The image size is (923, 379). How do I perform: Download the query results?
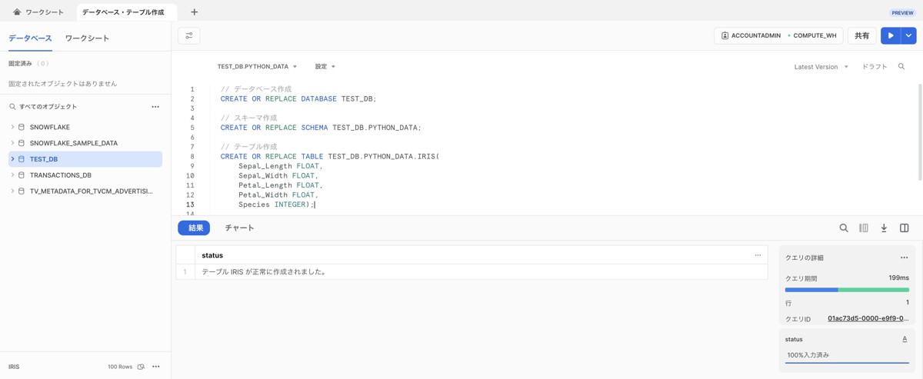click(x=884, y=228)
